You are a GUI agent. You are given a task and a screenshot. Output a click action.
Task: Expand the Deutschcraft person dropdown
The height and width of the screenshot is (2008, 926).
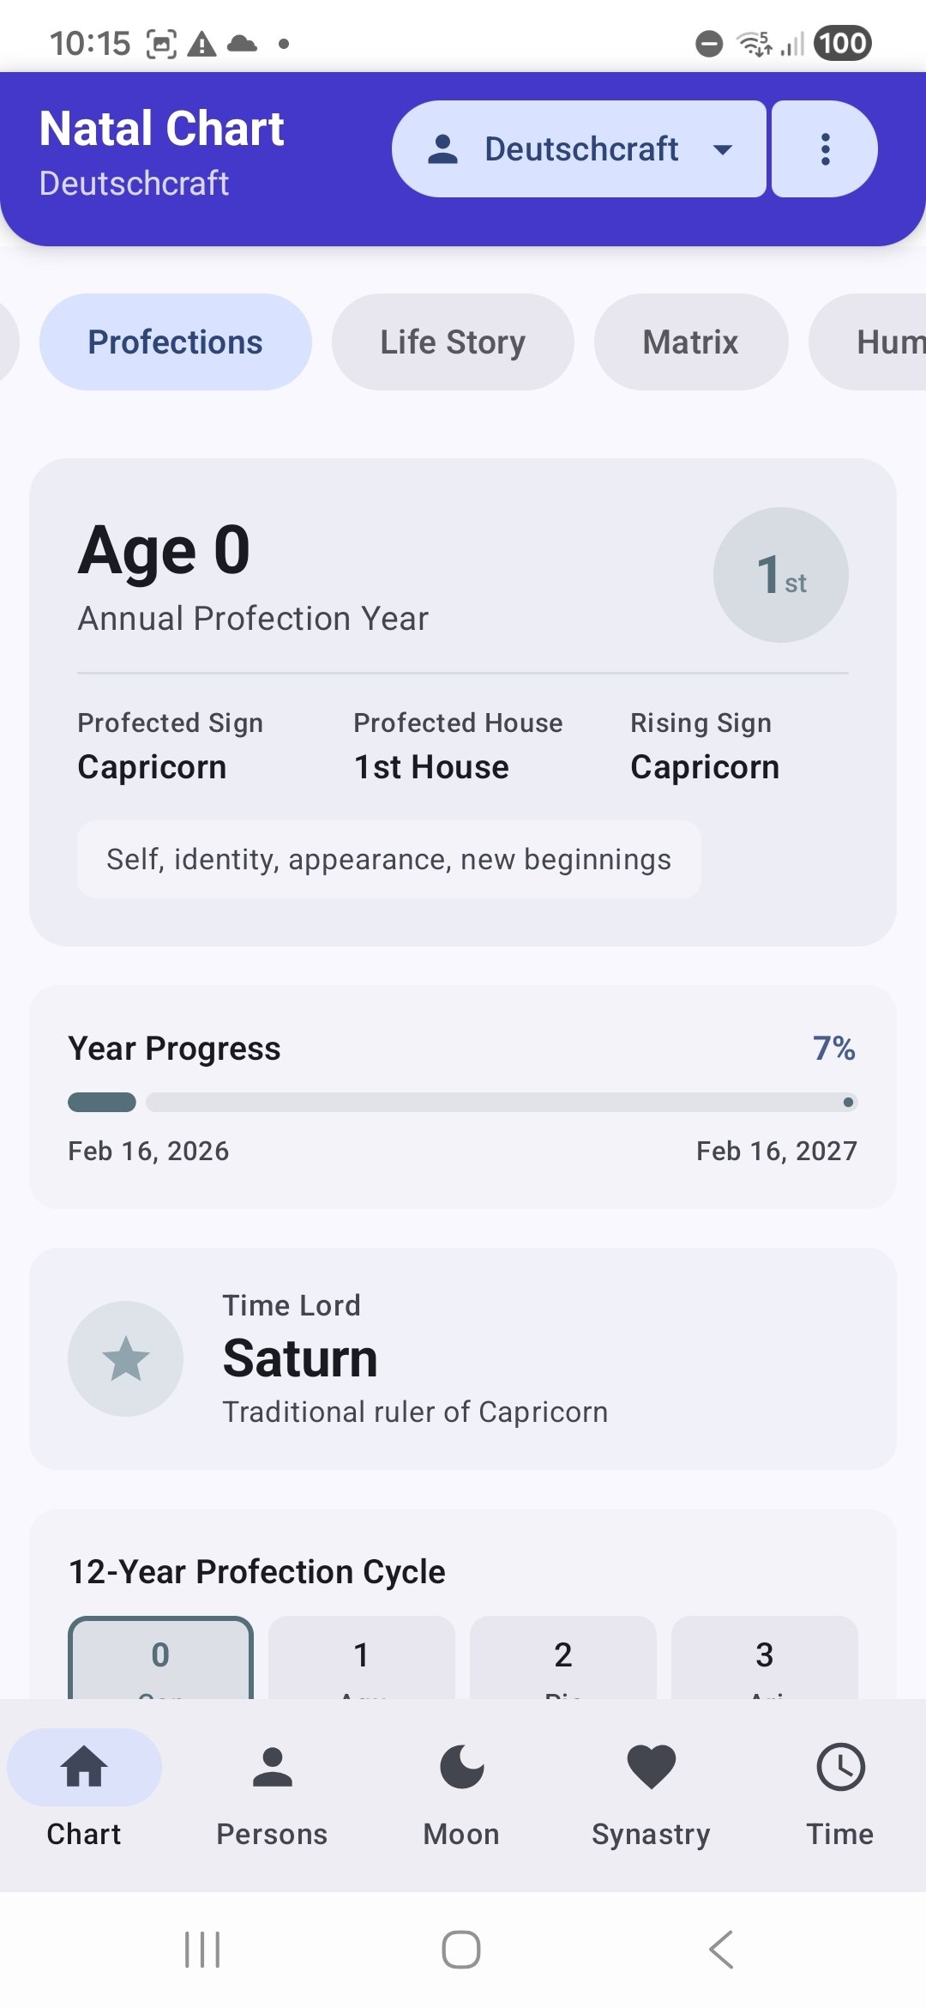(580, 149)
